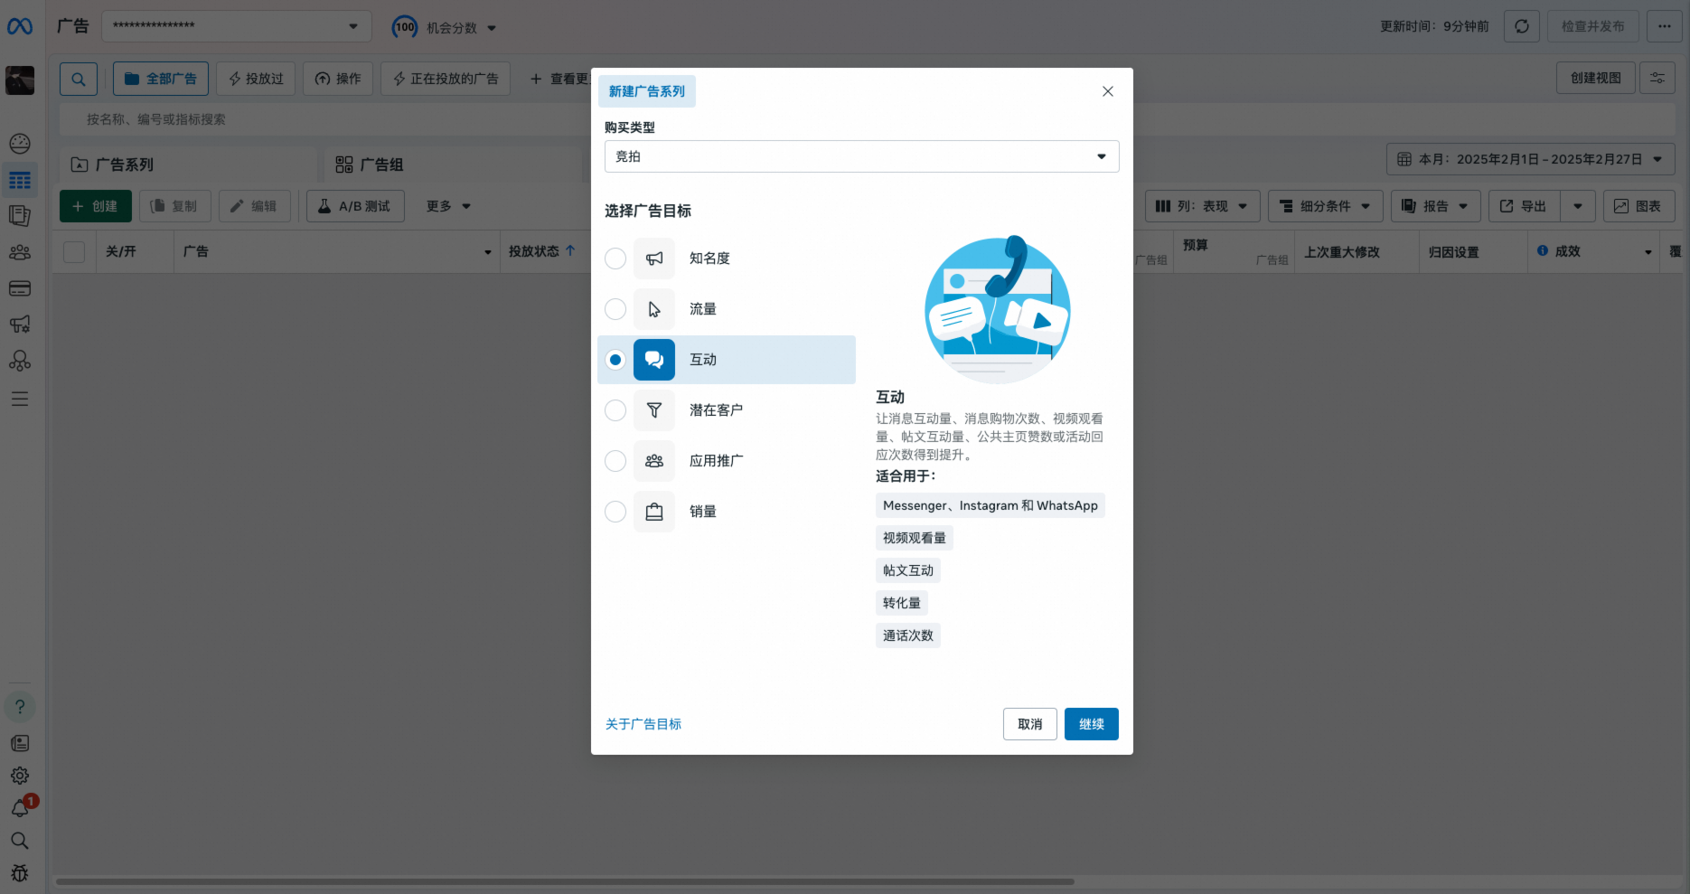
Task: Close the new campaign dialog
Action: pyautogui.click(x=1108, y=91)
